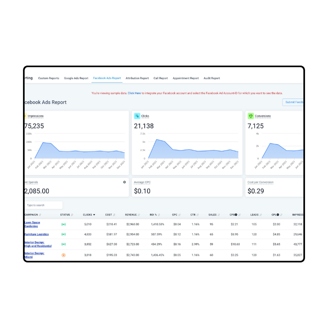Switch to the Attribution Report tab
This screenshot has width=328, height=328.
[137, 78]
